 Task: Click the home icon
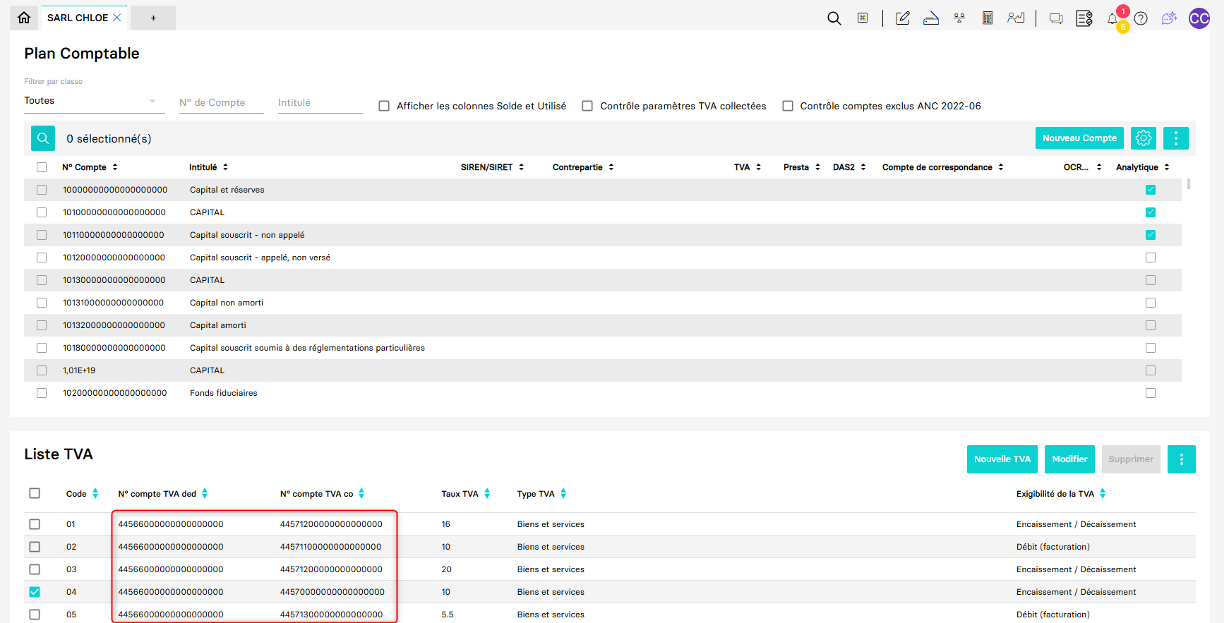point(24,18)
